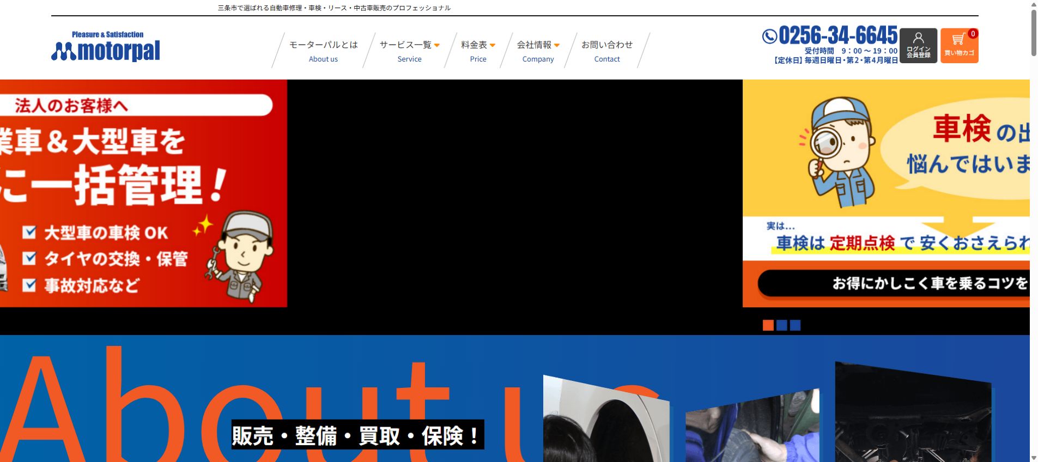Select the first orange slider dot
This screenshot has height=462, width=1038.
coord(768,325)
